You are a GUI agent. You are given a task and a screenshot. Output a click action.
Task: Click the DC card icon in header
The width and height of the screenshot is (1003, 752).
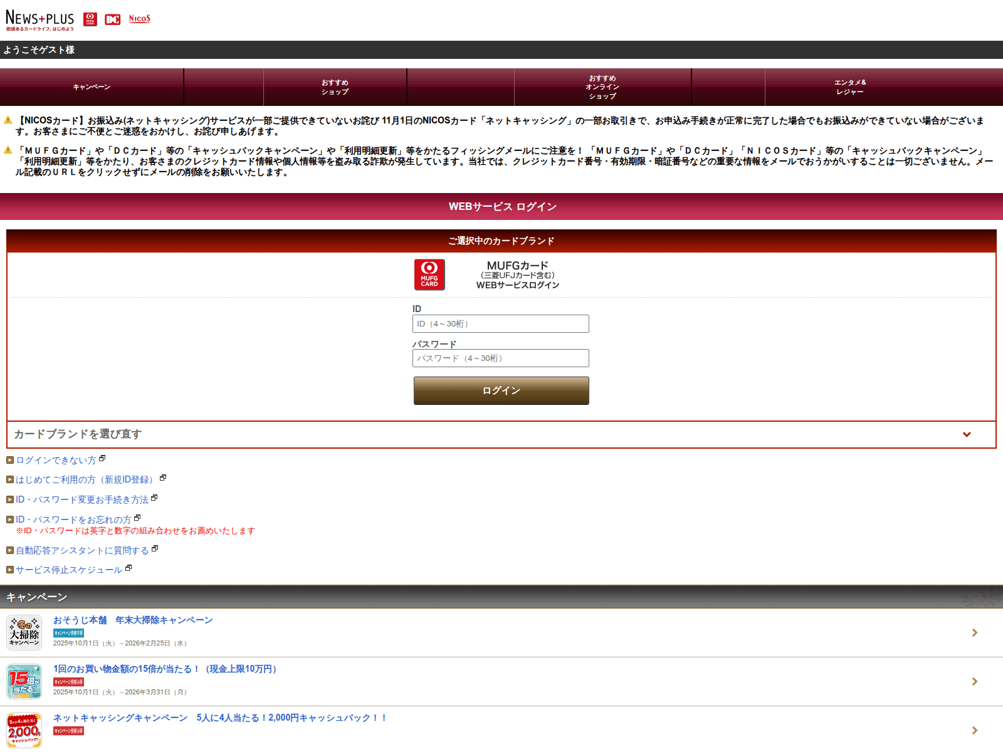[x=113, y=19]
